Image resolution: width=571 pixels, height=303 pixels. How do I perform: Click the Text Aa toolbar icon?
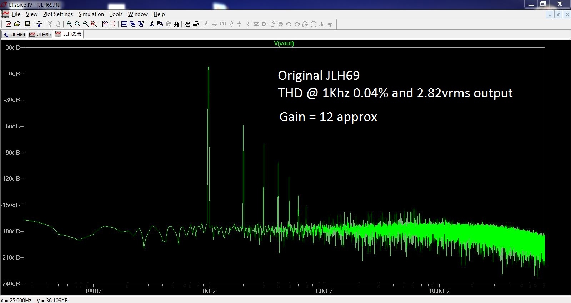pyautogui.click(x=322, y=24)
